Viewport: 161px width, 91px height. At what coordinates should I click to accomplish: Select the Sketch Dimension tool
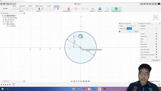click(x=31, y=9)
